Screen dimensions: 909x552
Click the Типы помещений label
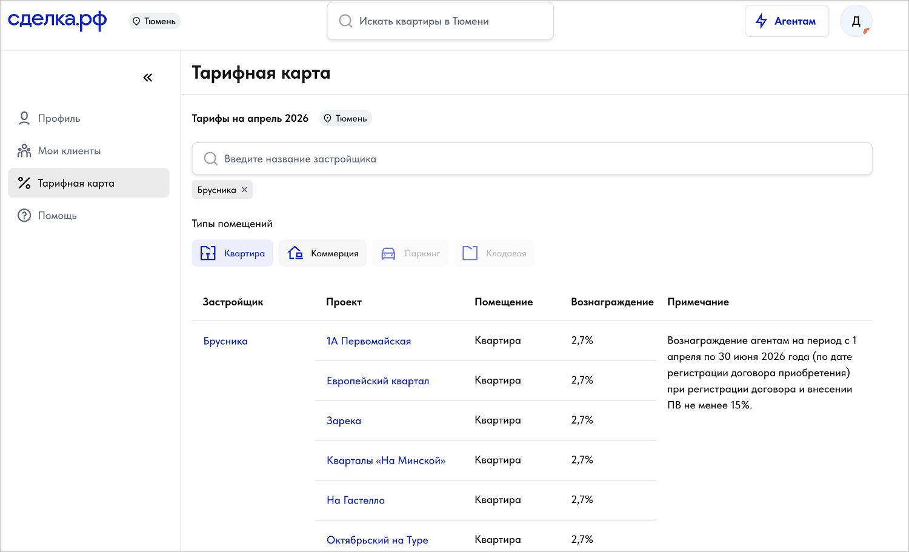(x=232, y=224)
